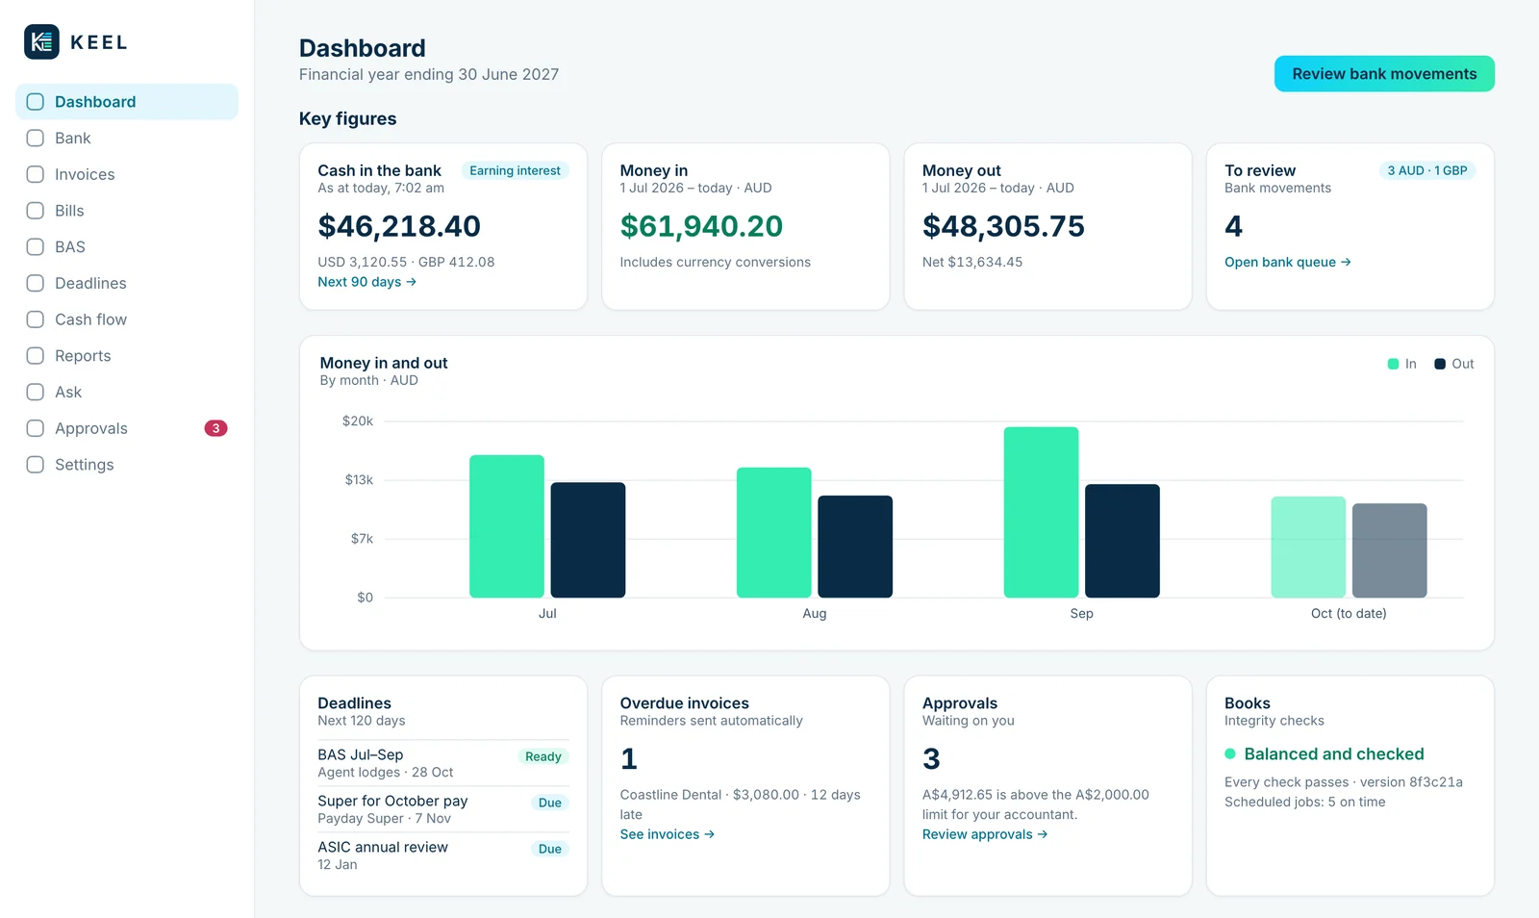
Task: Click the Keel logo icon
Action: (x=41, y=42)
